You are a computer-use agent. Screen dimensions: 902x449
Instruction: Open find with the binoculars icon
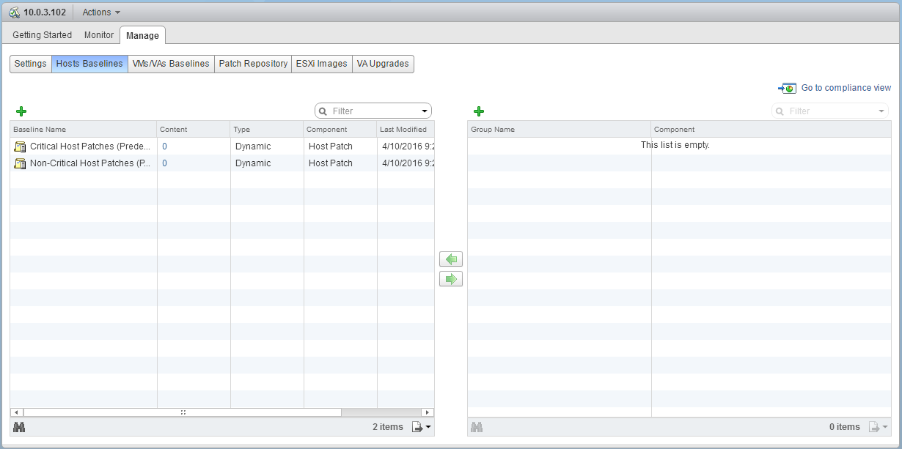click(20, 426)
